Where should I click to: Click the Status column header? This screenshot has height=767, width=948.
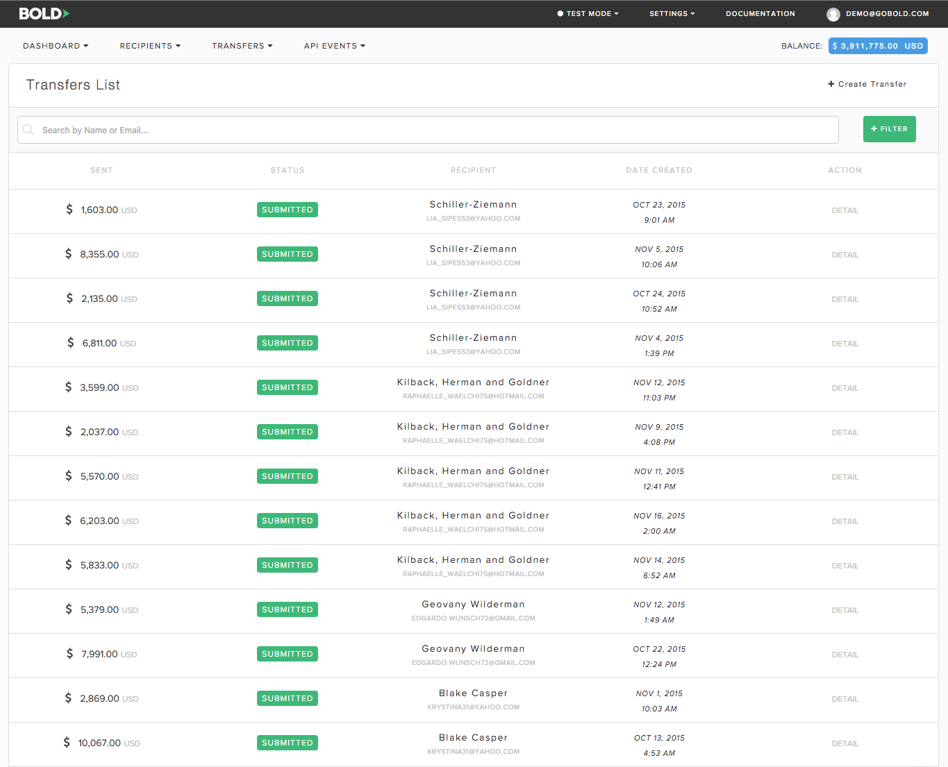pos(288,170)
